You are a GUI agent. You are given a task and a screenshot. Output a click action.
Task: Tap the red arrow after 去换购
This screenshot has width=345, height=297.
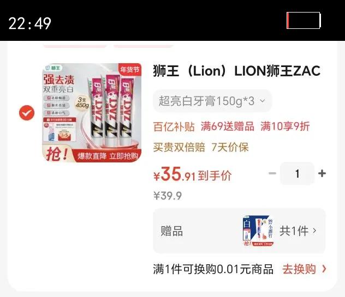click(x=324, y=269)
